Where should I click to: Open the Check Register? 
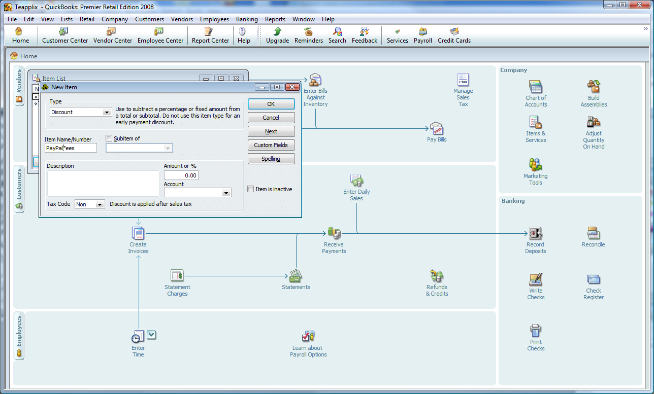593,287
